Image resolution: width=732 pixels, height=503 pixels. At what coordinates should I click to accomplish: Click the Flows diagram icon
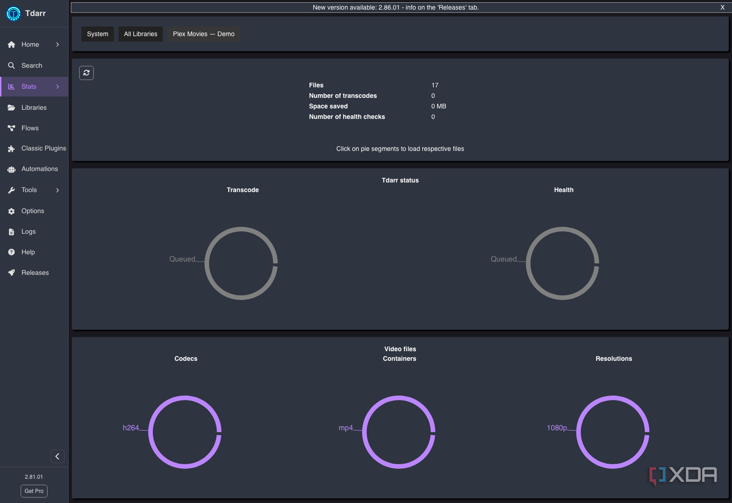click(11, 128)
